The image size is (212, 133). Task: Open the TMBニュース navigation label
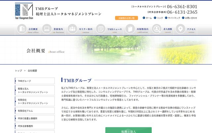click(115, 29)
